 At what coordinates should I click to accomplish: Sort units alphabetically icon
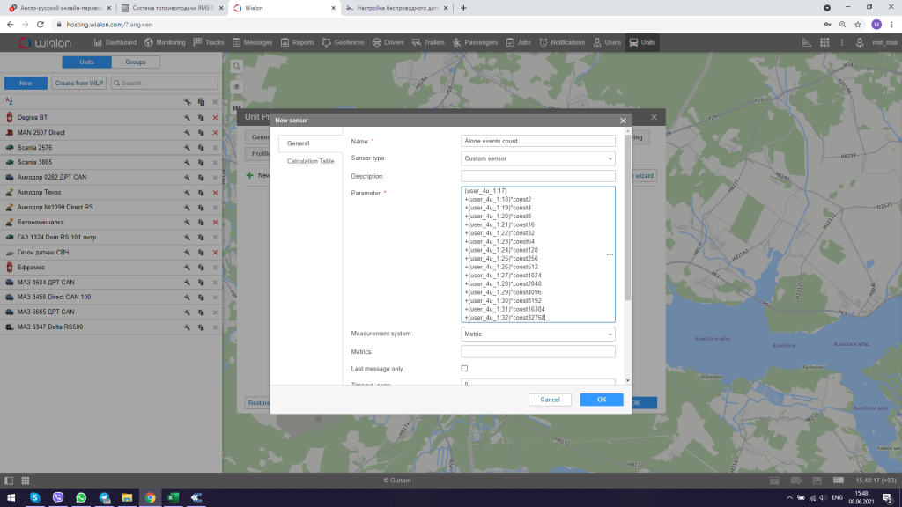tap(9, 100)
